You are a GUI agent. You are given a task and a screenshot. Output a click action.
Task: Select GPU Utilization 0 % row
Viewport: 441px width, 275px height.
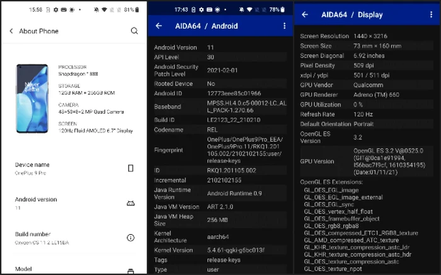[367, 105]
